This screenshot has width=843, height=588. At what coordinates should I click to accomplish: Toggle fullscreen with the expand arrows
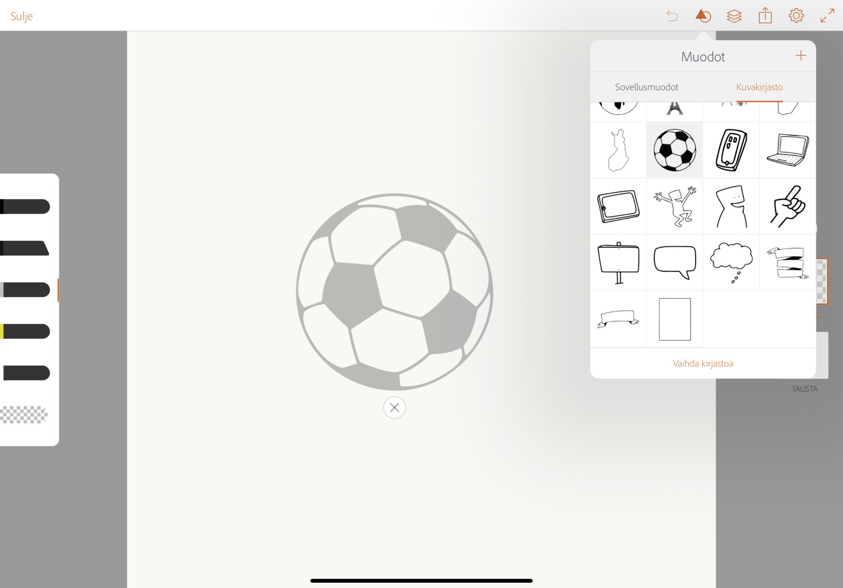tap(827, 15)
